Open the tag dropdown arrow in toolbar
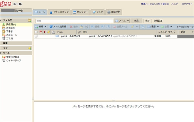The image size is (194, 122). coord(137,27)
